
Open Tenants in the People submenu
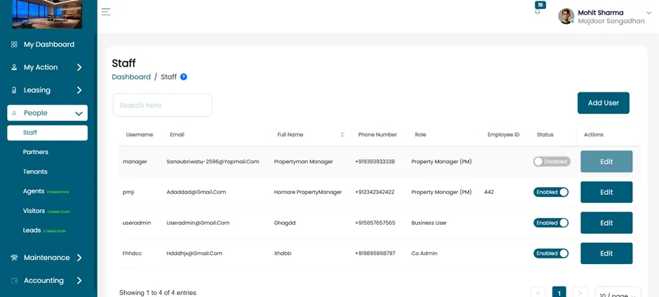[35, 172]
